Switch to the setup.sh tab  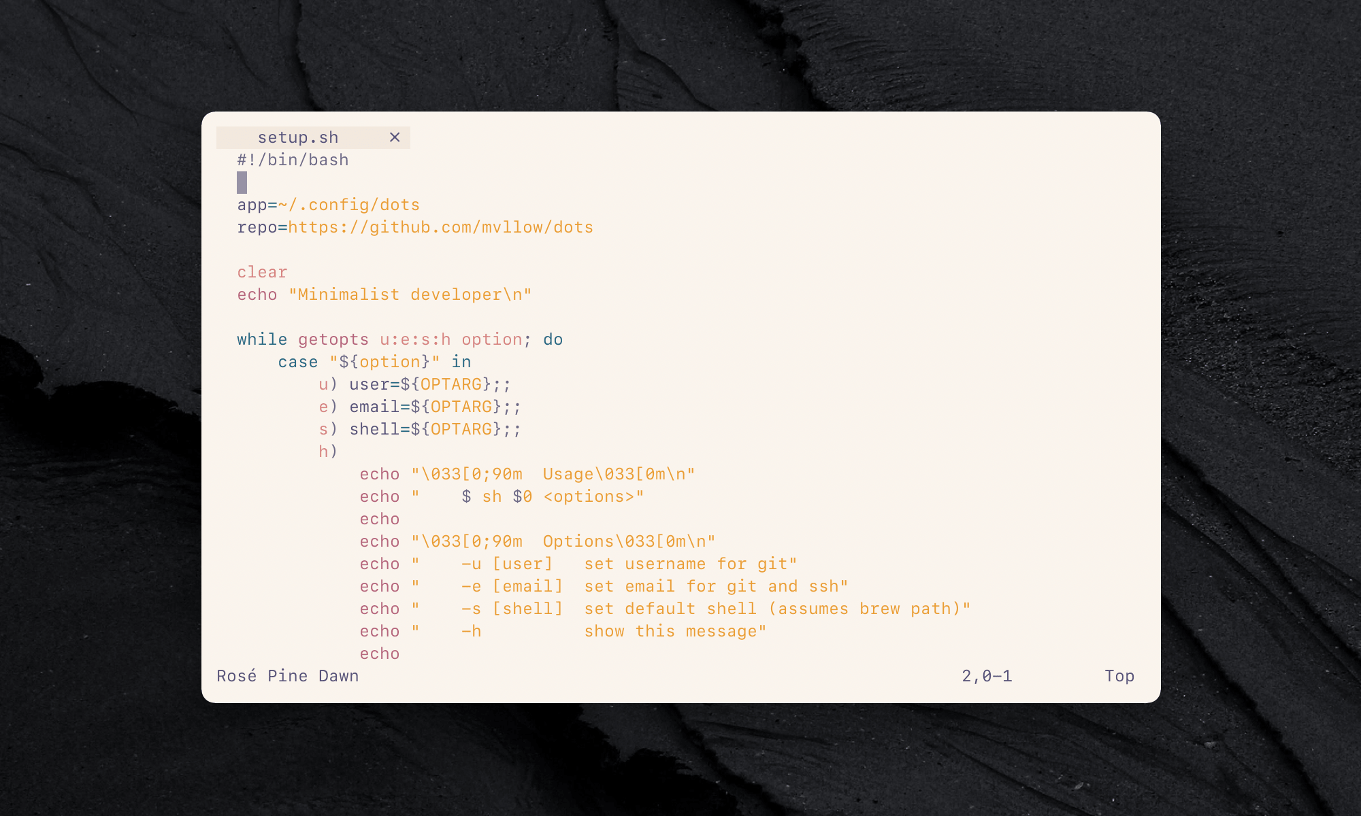(x=297, y=137)
